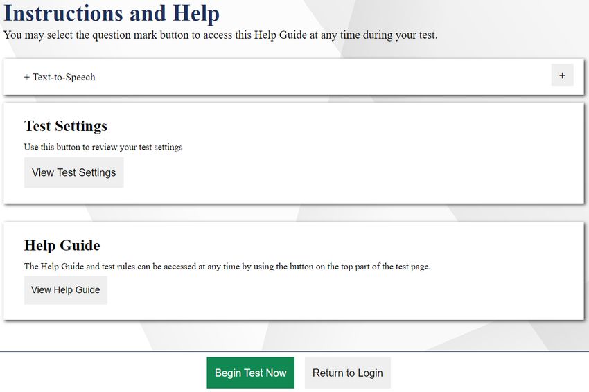Open the View Help Guide button
Viewport: 589px width, 392px height.
click(66, 290)
